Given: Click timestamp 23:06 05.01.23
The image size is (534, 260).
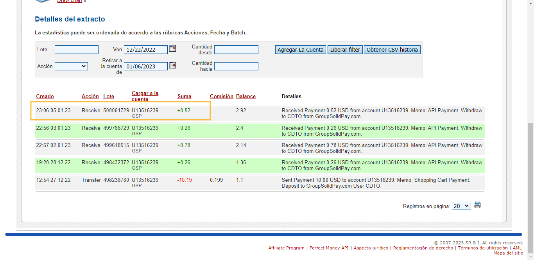Looking at the screenshot, I should pyautogui.click(x=54, y=111).
